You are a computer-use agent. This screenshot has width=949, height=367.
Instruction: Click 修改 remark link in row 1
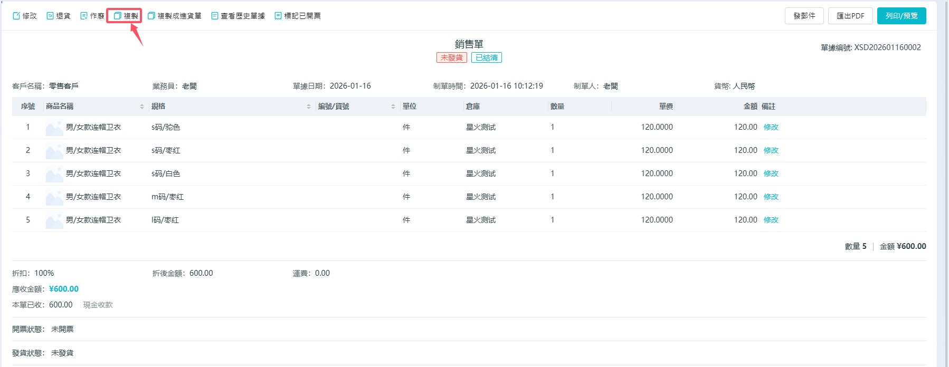[x=771, y=127]
